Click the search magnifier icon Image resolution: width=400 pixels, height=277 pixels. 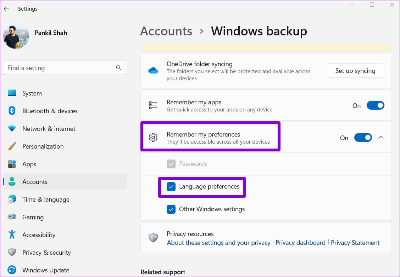coord(118,68)
